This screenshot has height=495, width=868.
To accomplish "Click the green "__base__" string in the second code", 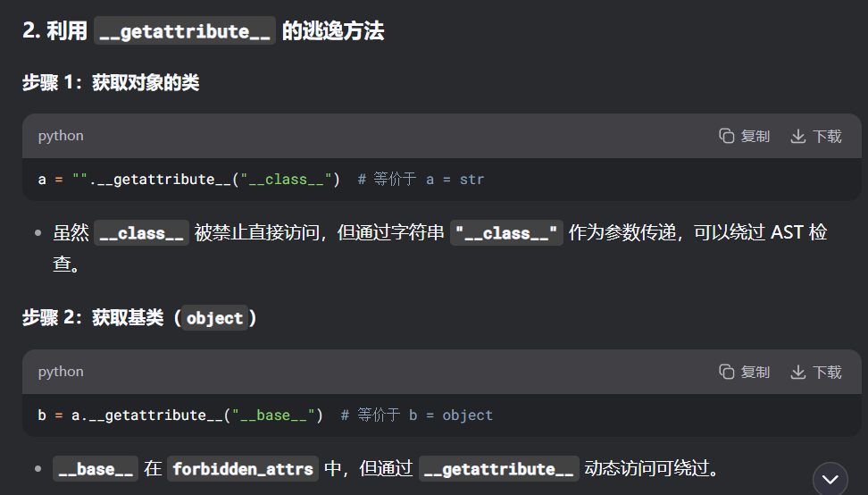I will (x=272, y=415).
